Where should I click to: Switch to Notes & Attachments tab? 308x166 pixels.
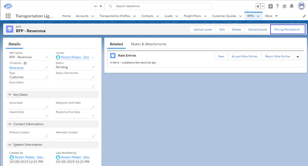click(149, 44)
